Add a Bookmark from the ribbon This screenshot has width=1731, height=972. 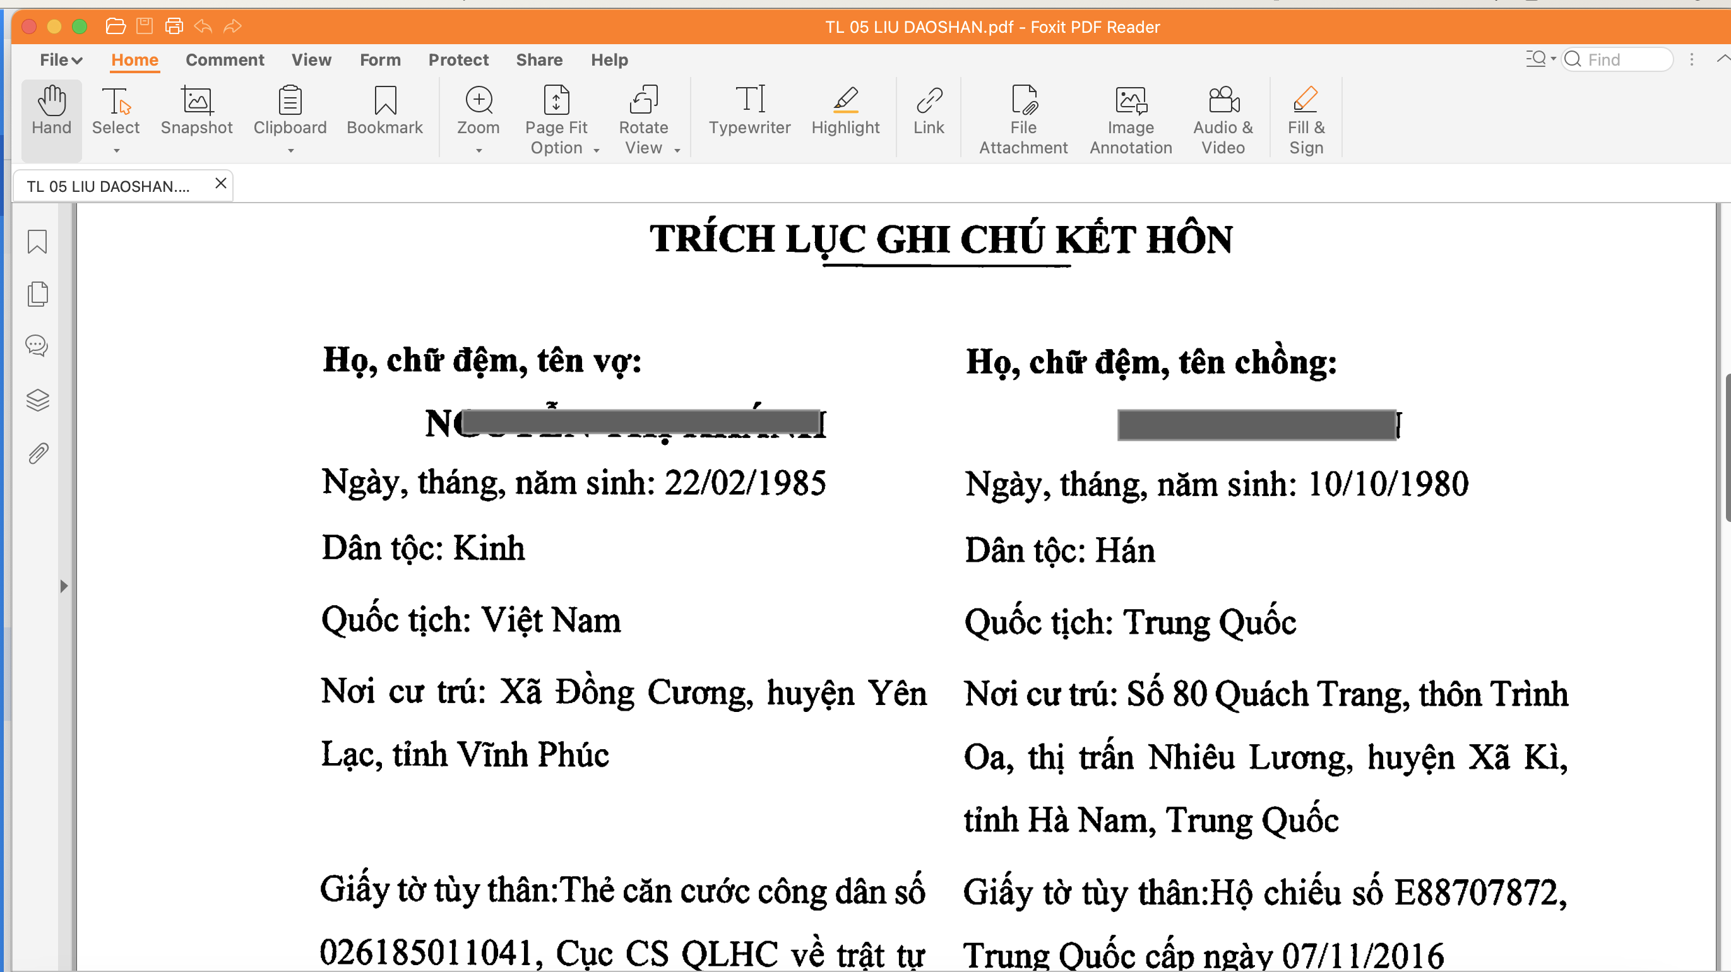pyautogui.click(x=385, y=112)
